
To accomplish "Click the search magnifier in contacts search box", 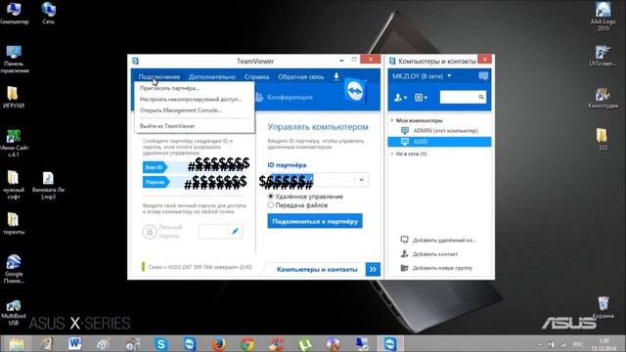I will tap(481, 97).
